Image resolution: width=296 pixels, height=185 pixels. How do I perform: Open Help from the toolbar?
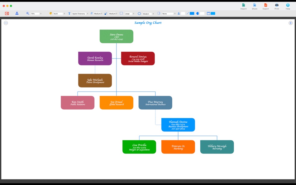click(x=288, y=7)
